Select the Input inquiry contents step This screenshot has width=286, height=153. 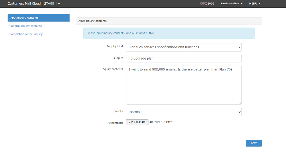click(x=39, y=18)
